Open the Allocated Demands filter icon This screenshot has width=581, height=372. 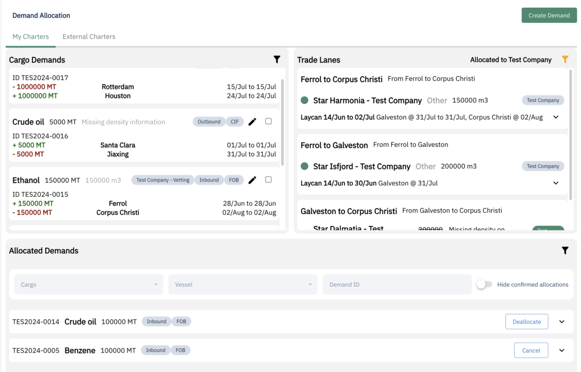(565, 250)
